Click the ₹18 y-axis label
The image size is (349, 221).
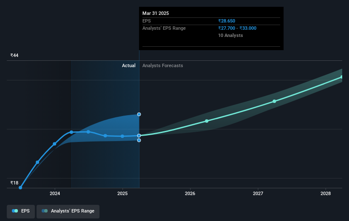coord(14,183)
